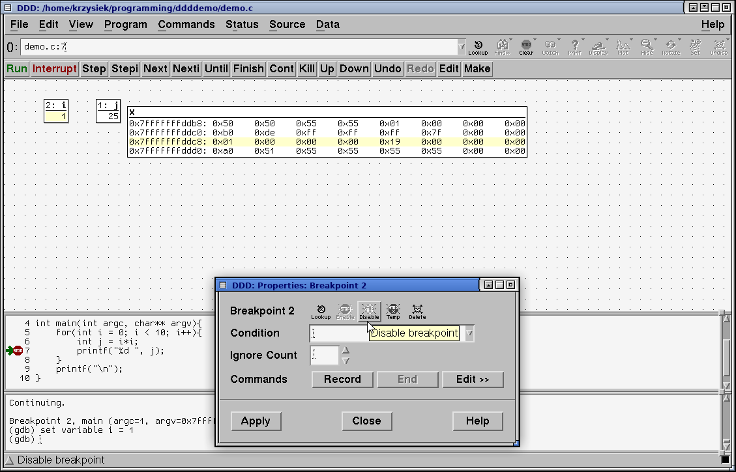
Task: Click the Interrupt command button
Action: click(x=55, y=68)
